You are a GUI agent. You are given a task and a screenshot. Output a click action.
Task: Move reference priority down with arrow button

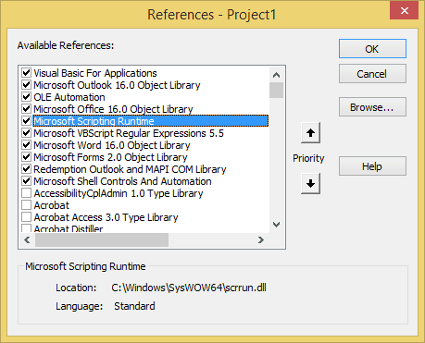310,183
